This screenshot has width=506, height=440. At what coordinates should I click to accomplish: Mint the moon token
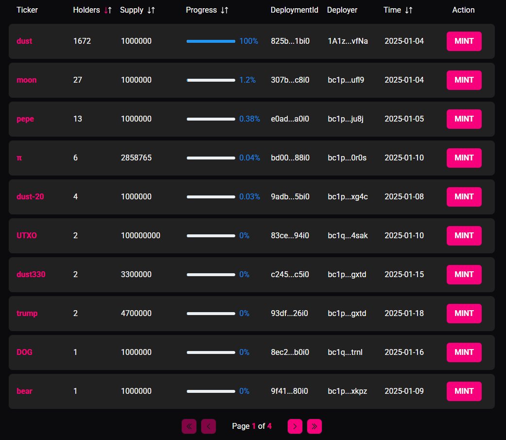tap(464, 80)
